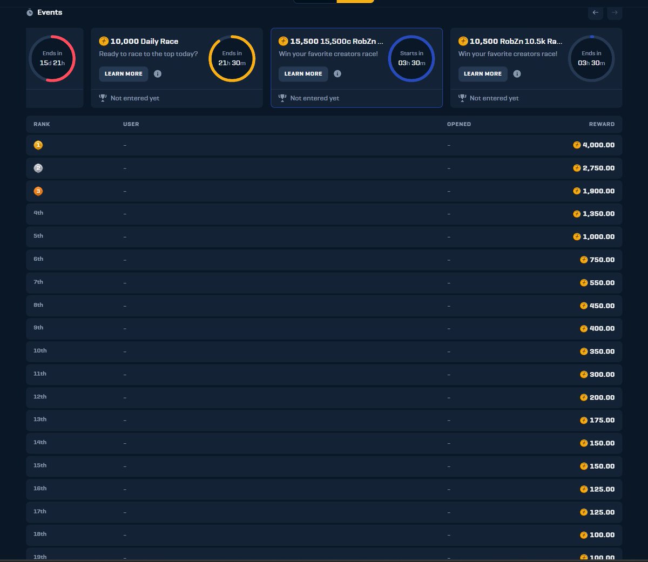The image size is (648, 562).
Task: Click the bronze rank 3 medal icon
Action: click(38, 191)
